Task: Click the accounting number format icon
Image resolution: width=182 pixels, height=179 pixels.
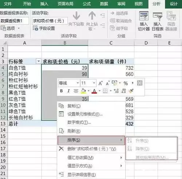Action: click(x=115, y=83)
